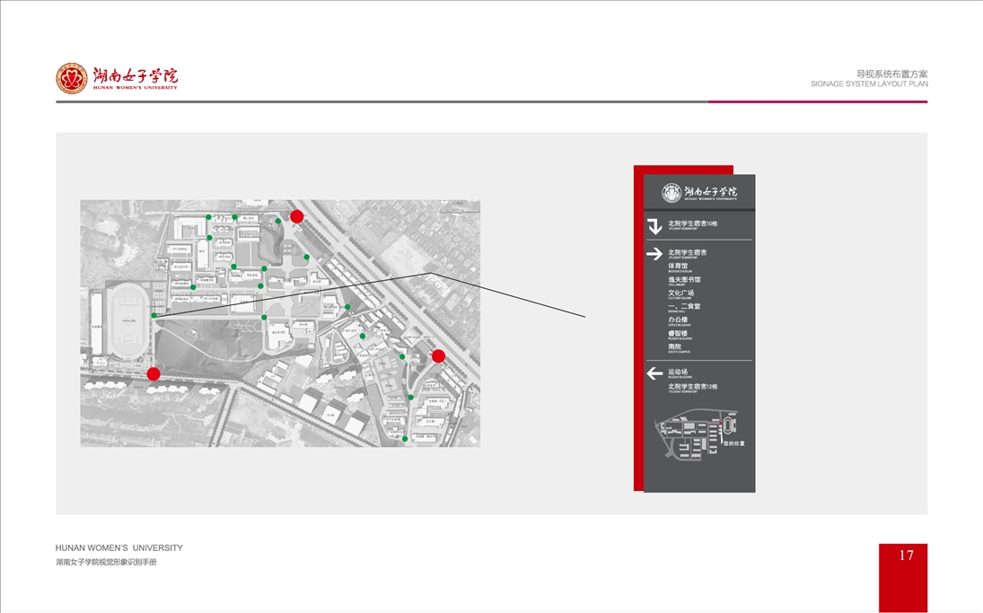Click the 体育馆 entry on the signpost
This screenshot has height=613, width=983.
pos(678,267)
